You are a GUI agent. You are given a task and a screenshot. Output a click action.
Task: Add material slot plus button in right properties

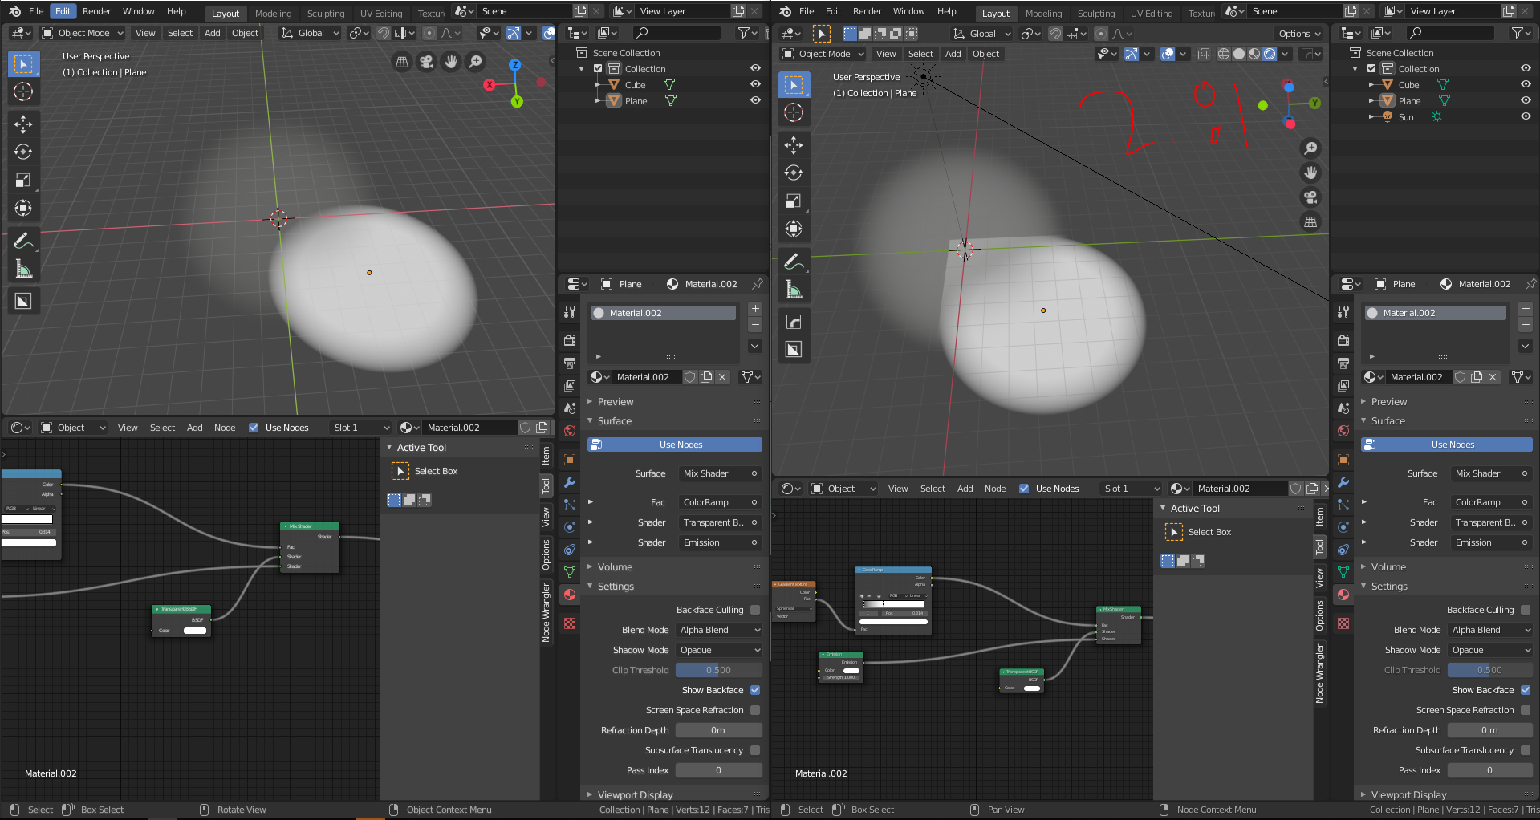pos(1526,309)
